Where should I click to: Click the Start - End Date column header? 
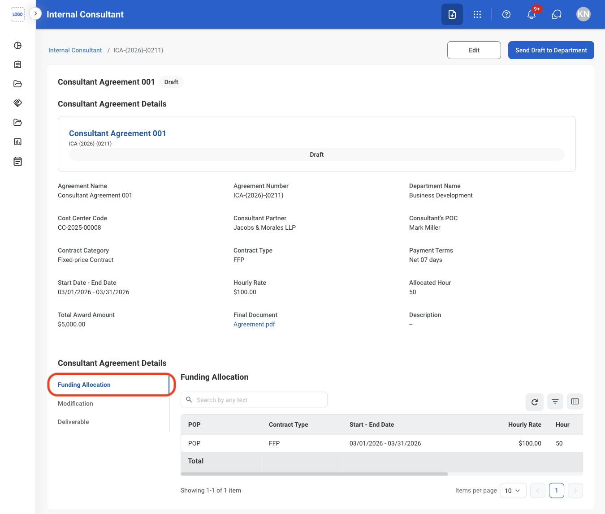coord(372,424)
